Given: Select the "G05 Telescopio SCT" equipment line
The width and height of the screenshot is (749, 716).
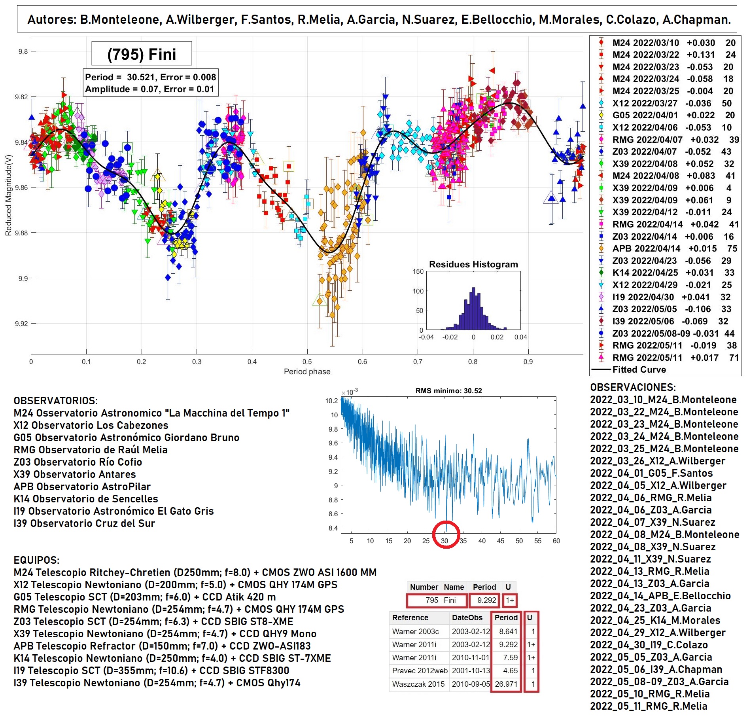Looking at the screenshot, I should point(145,597).
